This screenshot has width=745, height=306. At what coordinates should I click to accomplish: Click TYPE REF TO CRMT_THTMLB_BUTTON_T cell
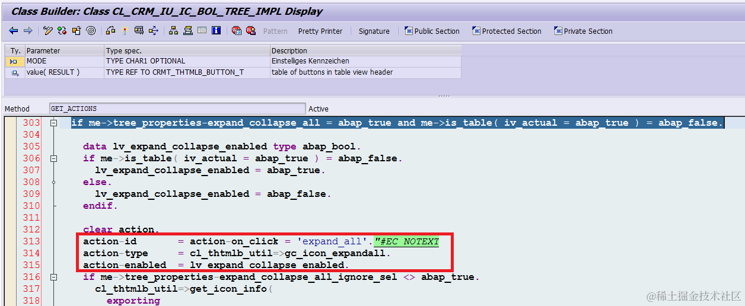[187, 72]
